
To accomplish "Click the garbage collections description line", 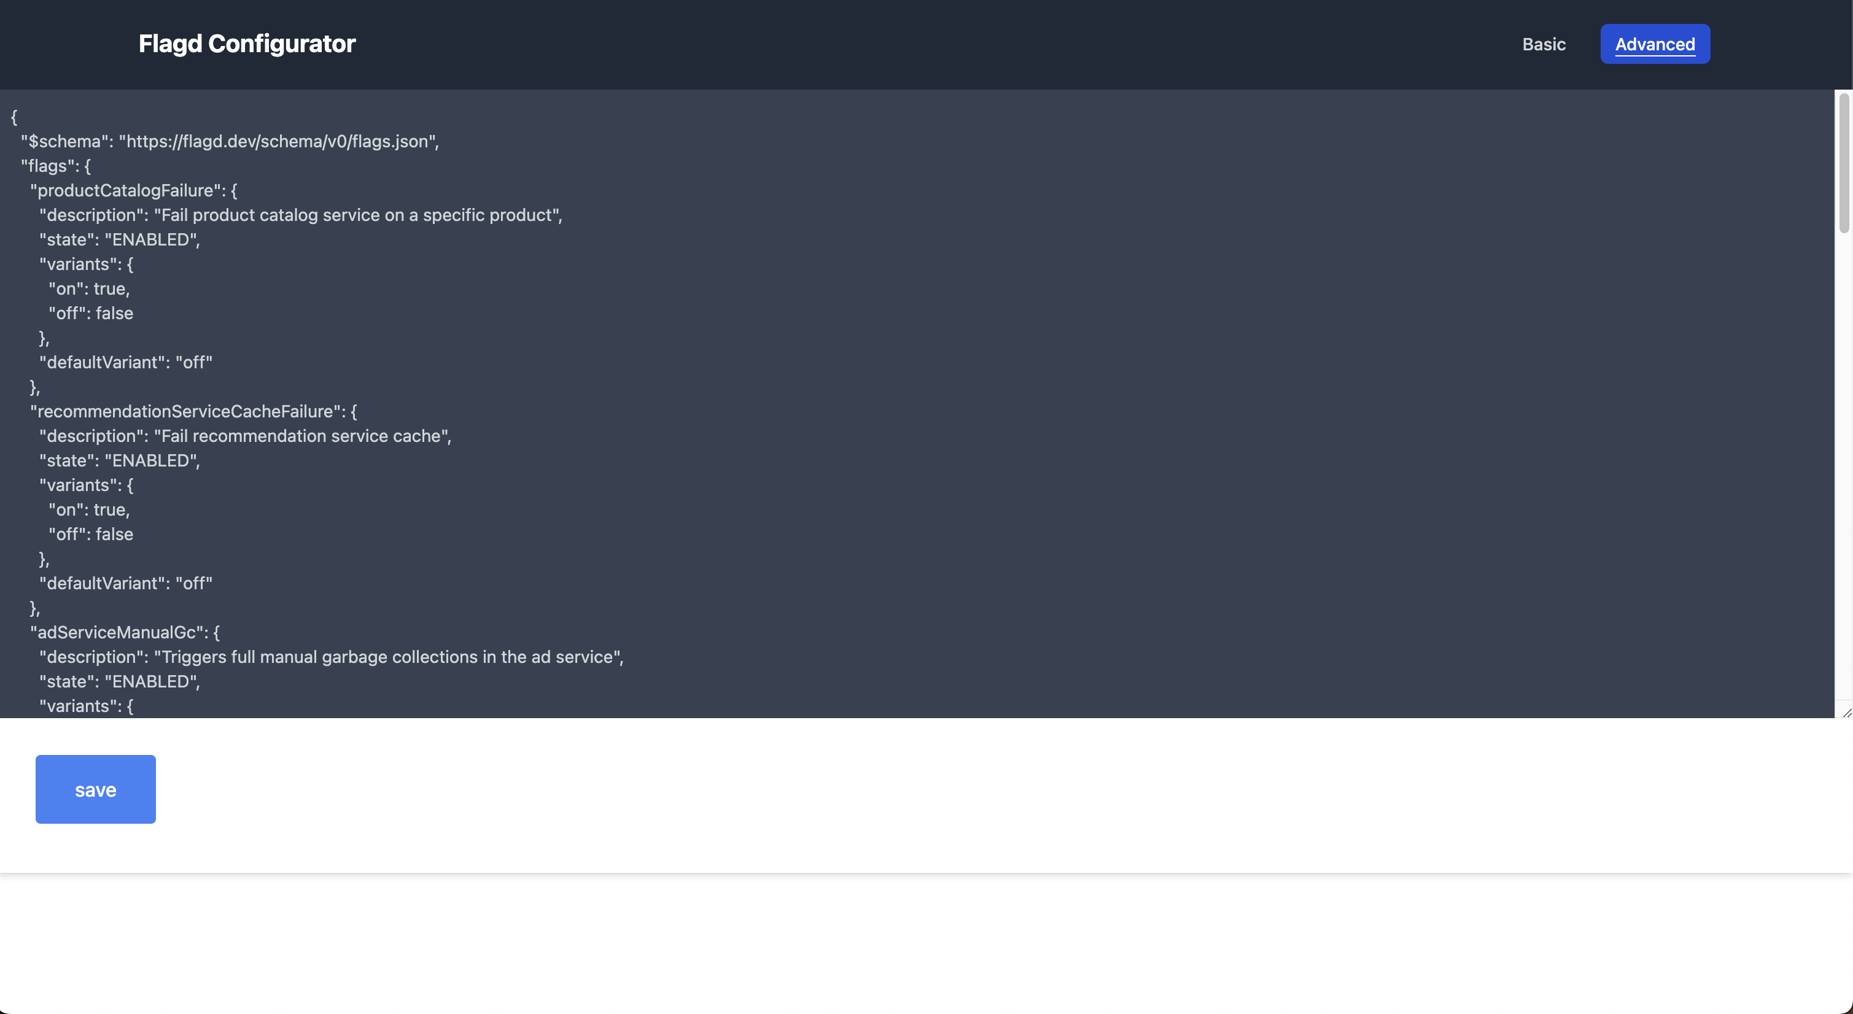I will click(389, 657).
